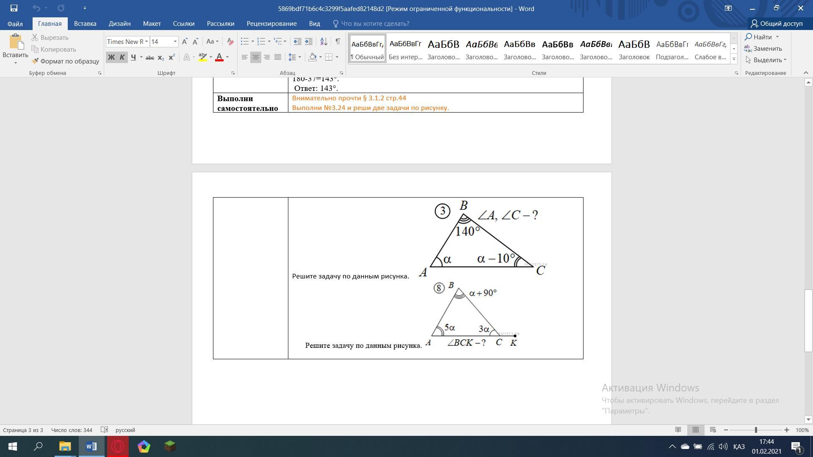813x457 pixels.
Task: Toggle center paragraph alignment
Action: point(255,57)
